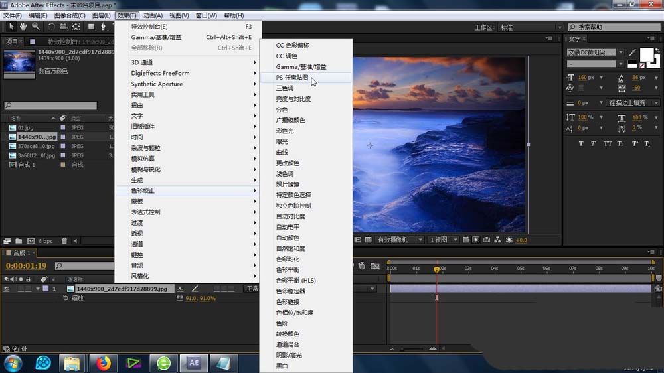The width and height of the screenshot is (664, 373).
Task: Toggle All Caps text style button
Action: [608, 143]
